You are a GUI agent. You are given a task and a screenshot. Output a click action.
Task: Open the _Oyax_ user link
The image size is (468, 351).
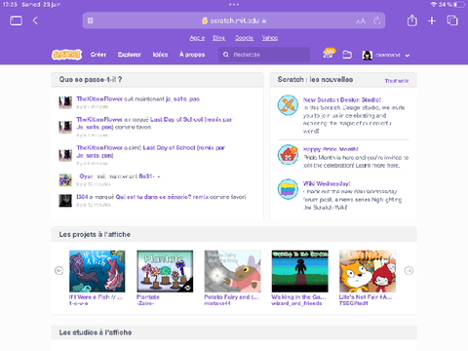coord(86,176)
